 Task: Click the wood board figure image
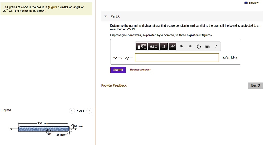(43, 129)
